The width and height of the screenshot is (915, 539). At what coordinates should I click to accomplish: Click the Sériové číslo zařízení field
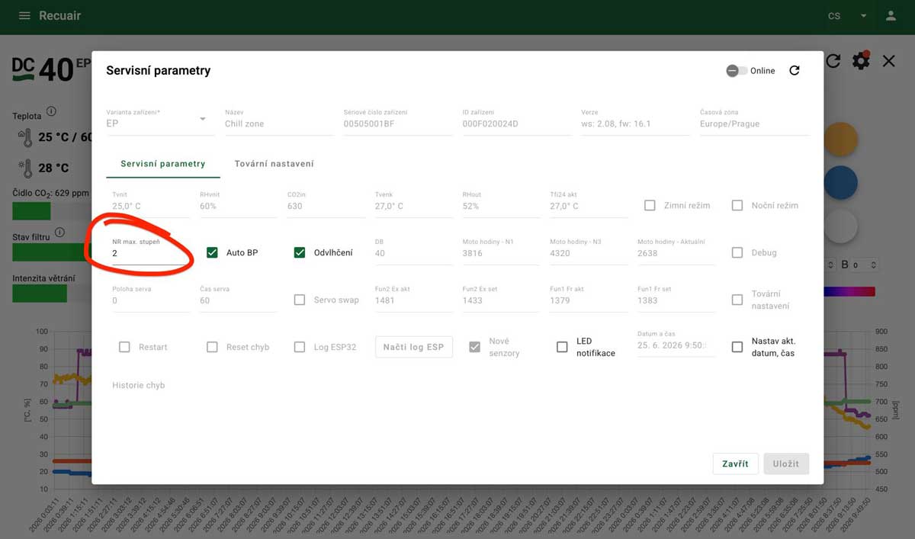click(398, 123)
